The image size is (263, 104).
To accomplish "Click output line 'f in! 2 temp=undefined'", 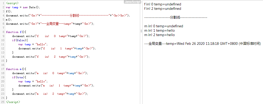I will (x=162, y=8).
